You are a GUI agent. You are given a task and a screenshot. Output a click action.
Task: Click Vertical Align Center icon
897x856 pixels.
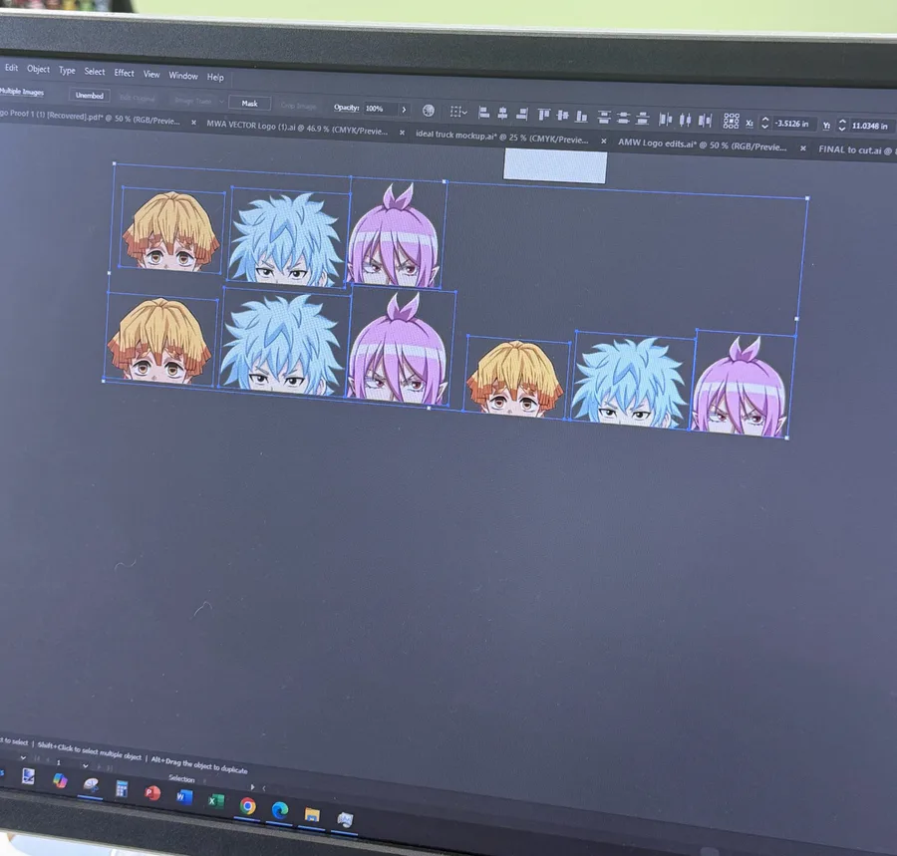(563, 116)
